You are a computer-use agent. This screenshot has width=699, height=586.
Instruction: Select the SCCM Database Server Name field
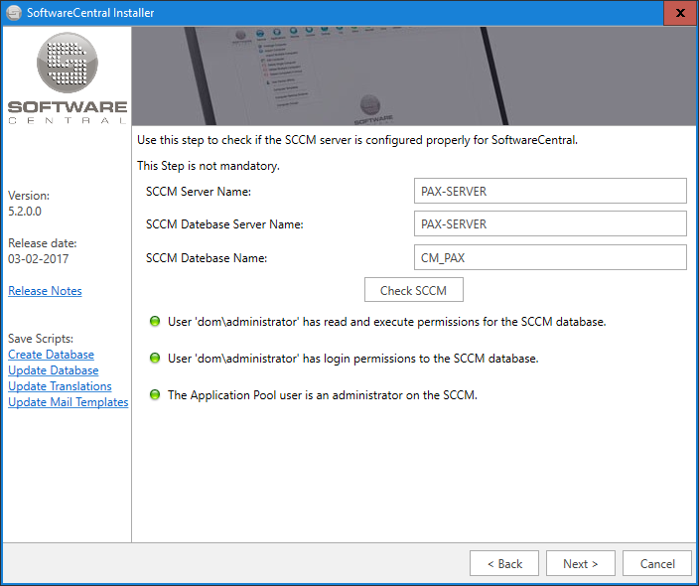point(550,224)
